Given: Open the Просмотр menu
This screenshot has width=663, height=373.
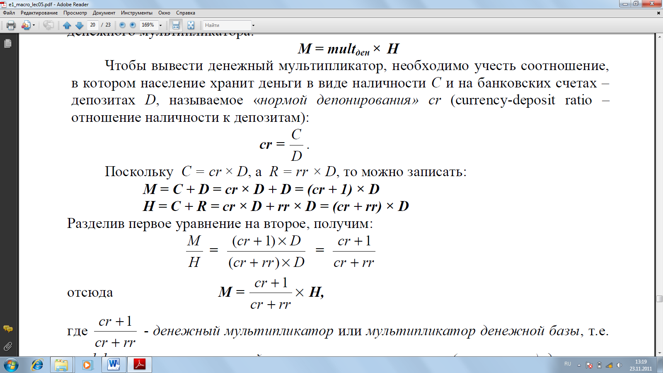Looking at the screenshot, I should tap(75, 13).
